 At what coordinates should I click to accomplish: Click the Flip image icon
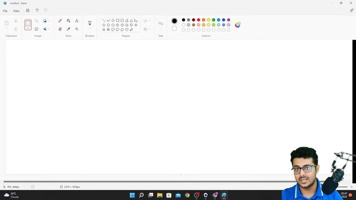44,29
